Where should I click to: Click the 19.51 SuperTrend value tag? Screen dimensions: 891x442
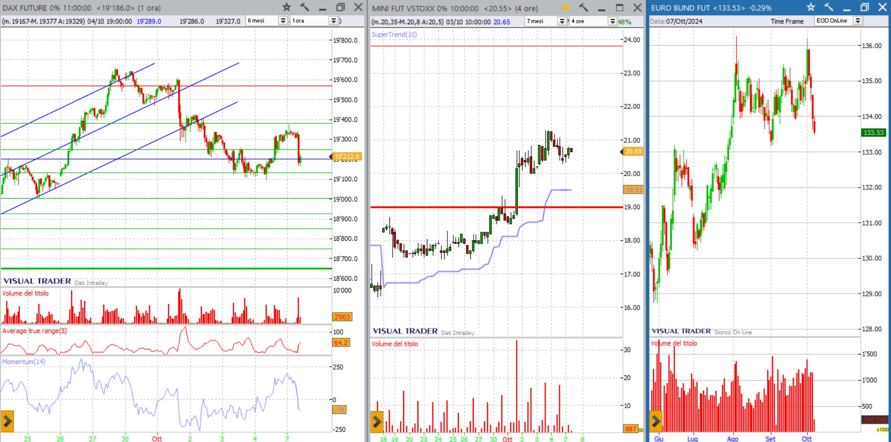coord(633,189)
